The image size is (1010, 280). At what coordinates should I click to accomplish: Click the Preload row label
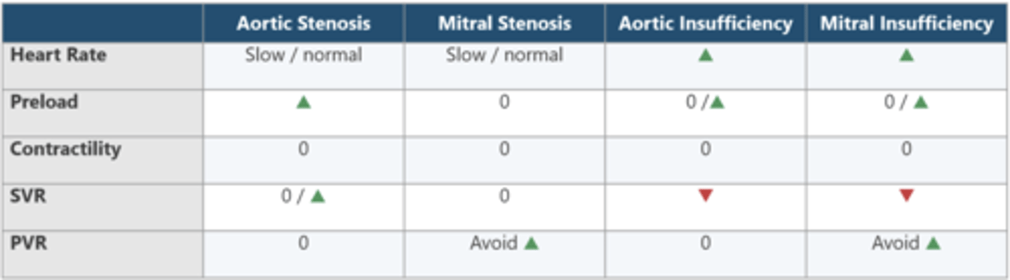[43, 101]
